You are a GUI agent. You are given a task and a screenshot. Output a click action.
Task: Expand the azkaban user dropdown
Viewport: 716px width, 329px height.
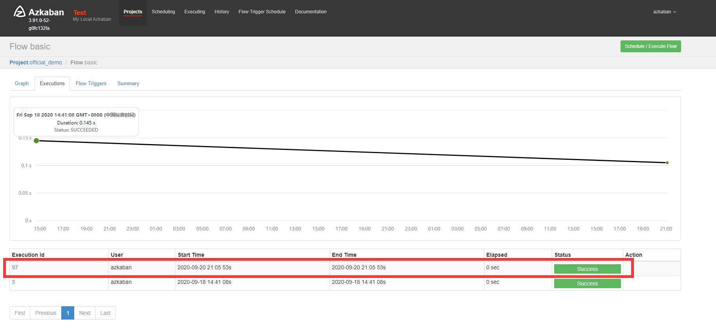pyautogui.click(x=665, y=12)
